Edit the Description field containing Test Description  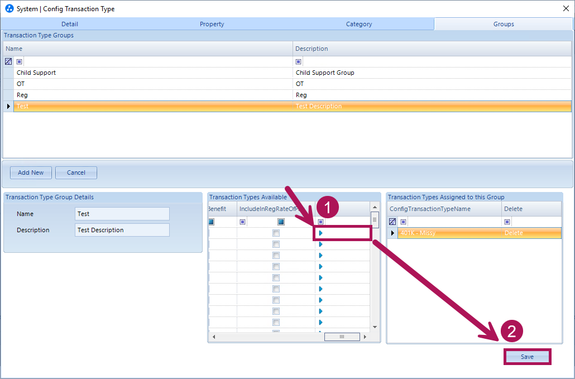click(x=122, y=230)
